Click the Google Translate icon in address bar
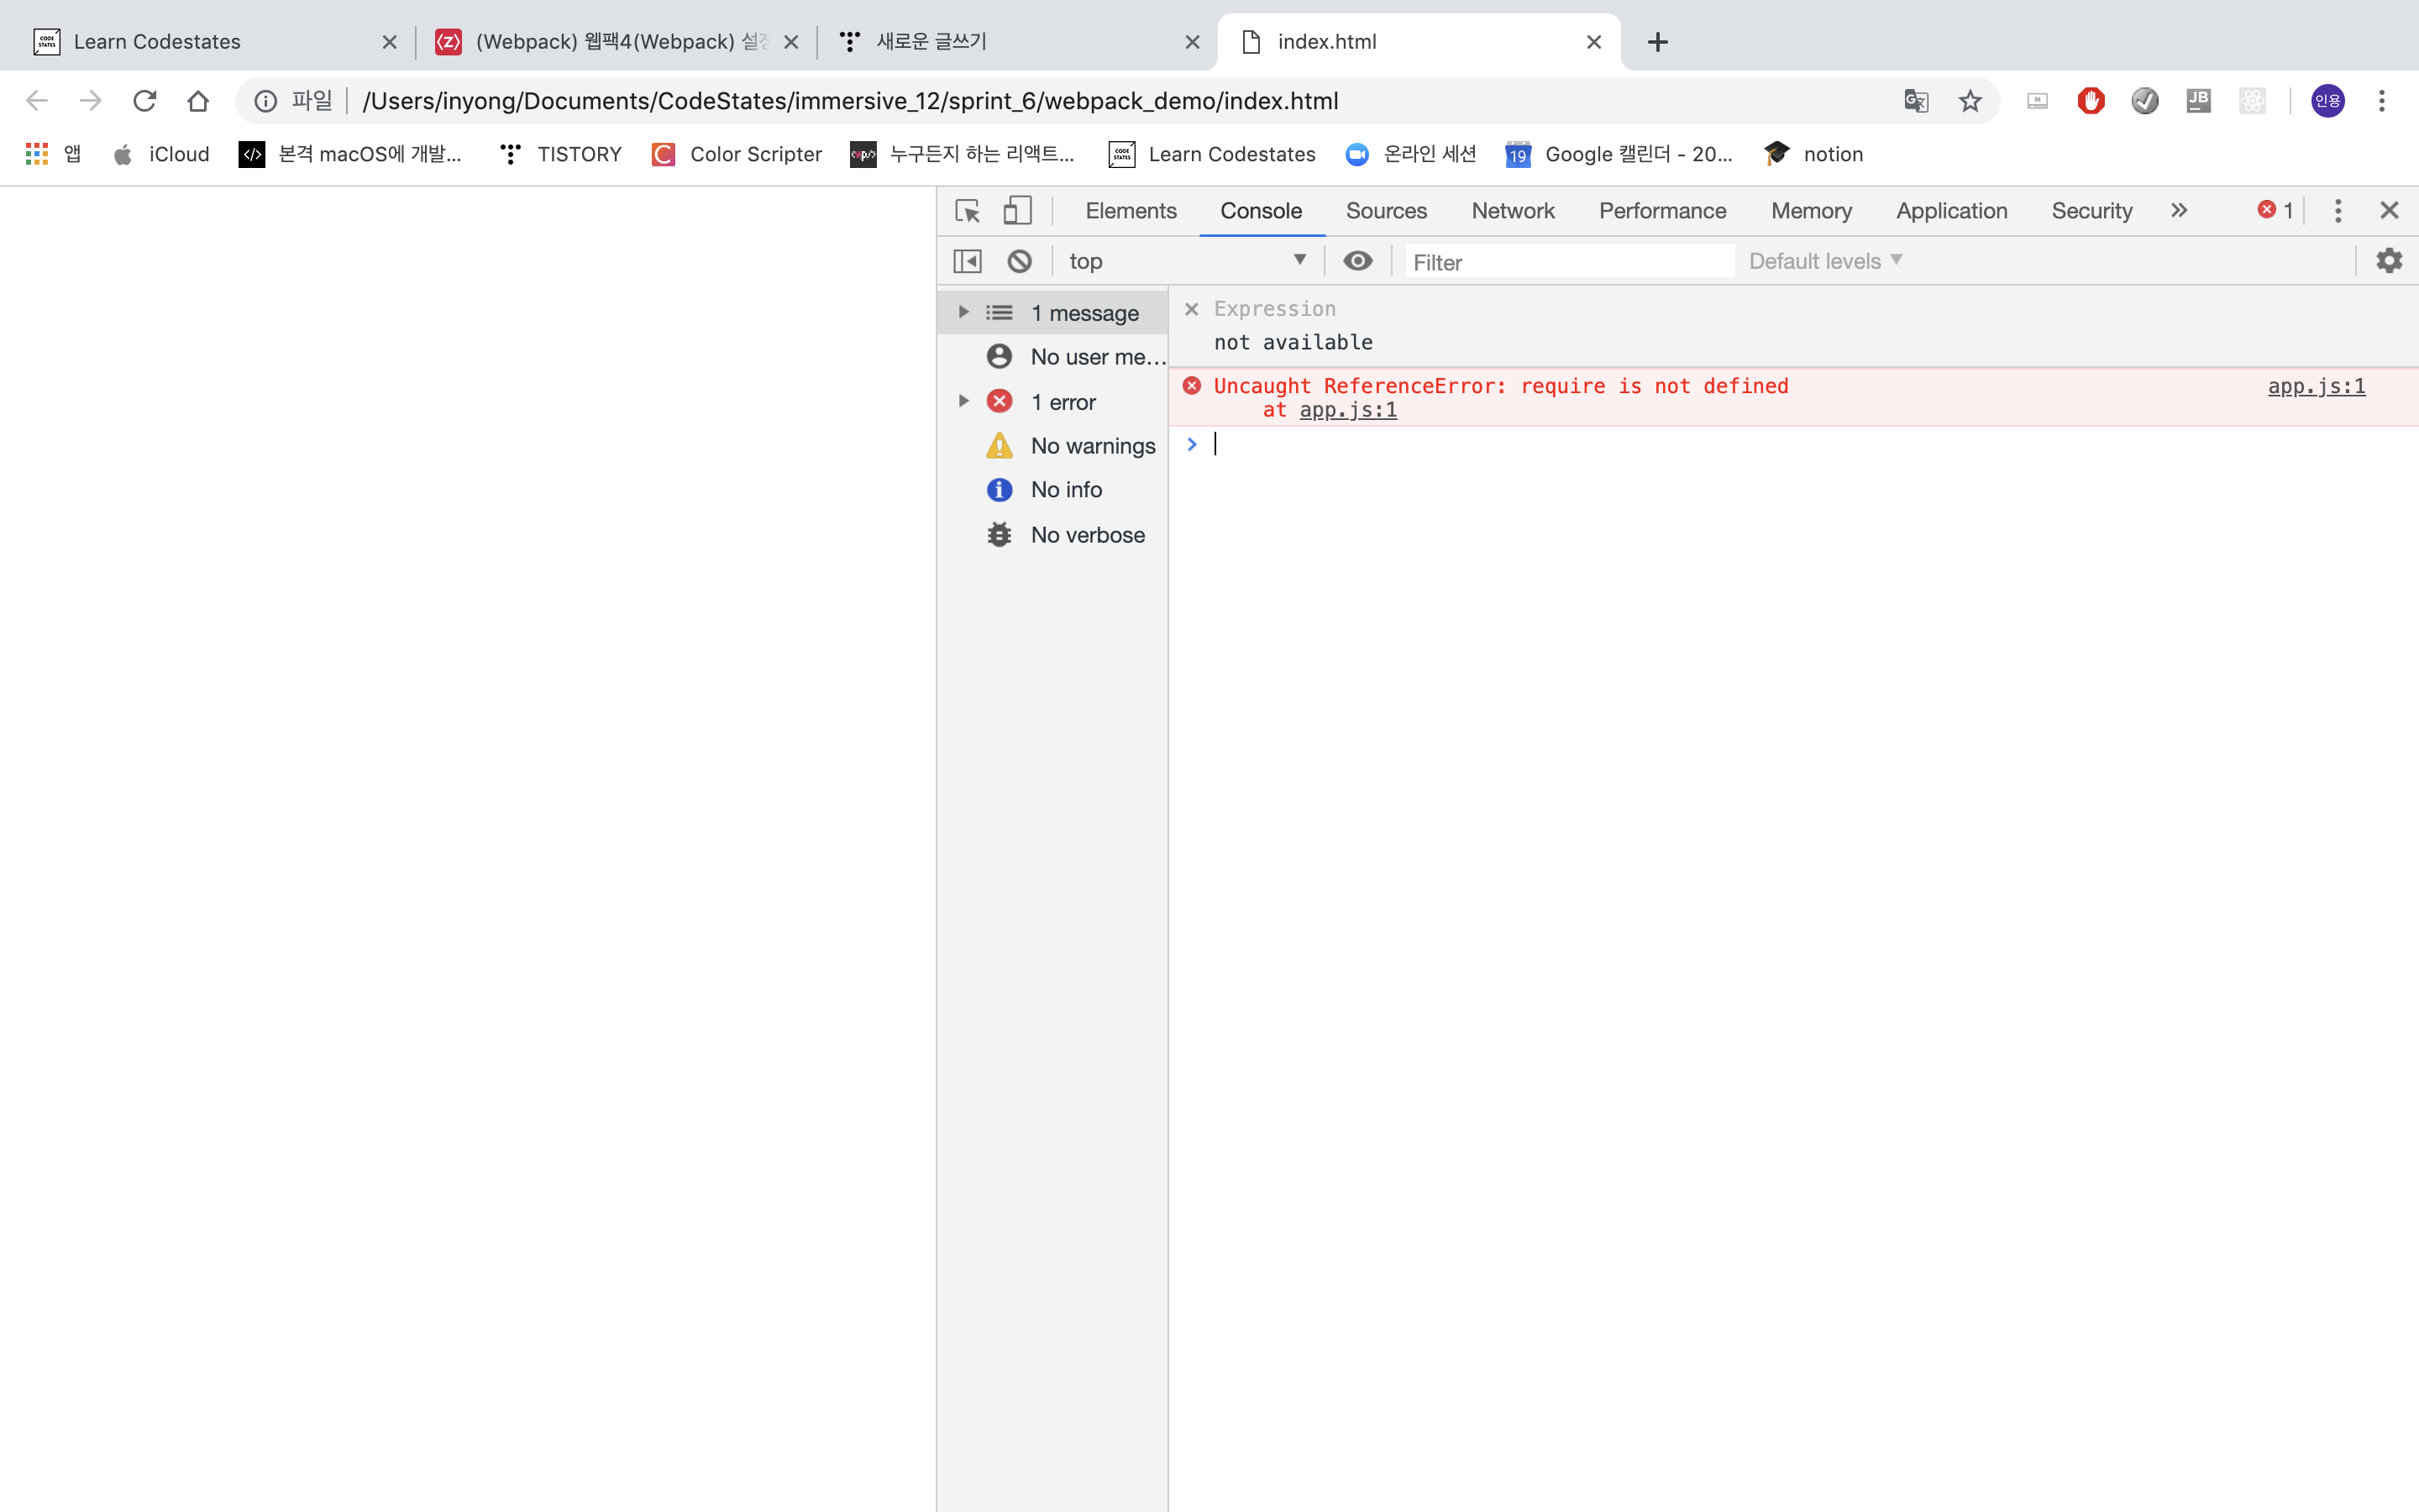This screenshot has height=1512, width=2419. pos(1915,101)
